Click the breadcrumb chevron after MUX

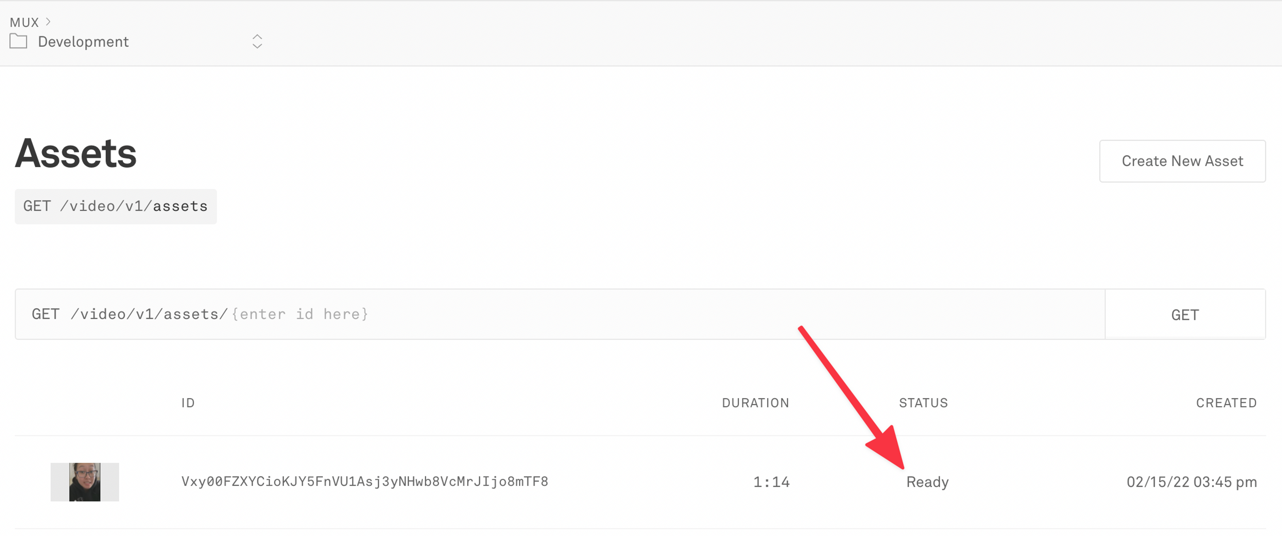48,21
